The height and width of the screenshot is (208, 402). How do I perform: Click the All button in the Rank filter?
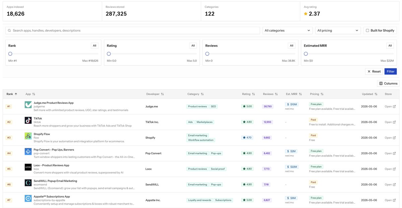(x=94, y=46)
